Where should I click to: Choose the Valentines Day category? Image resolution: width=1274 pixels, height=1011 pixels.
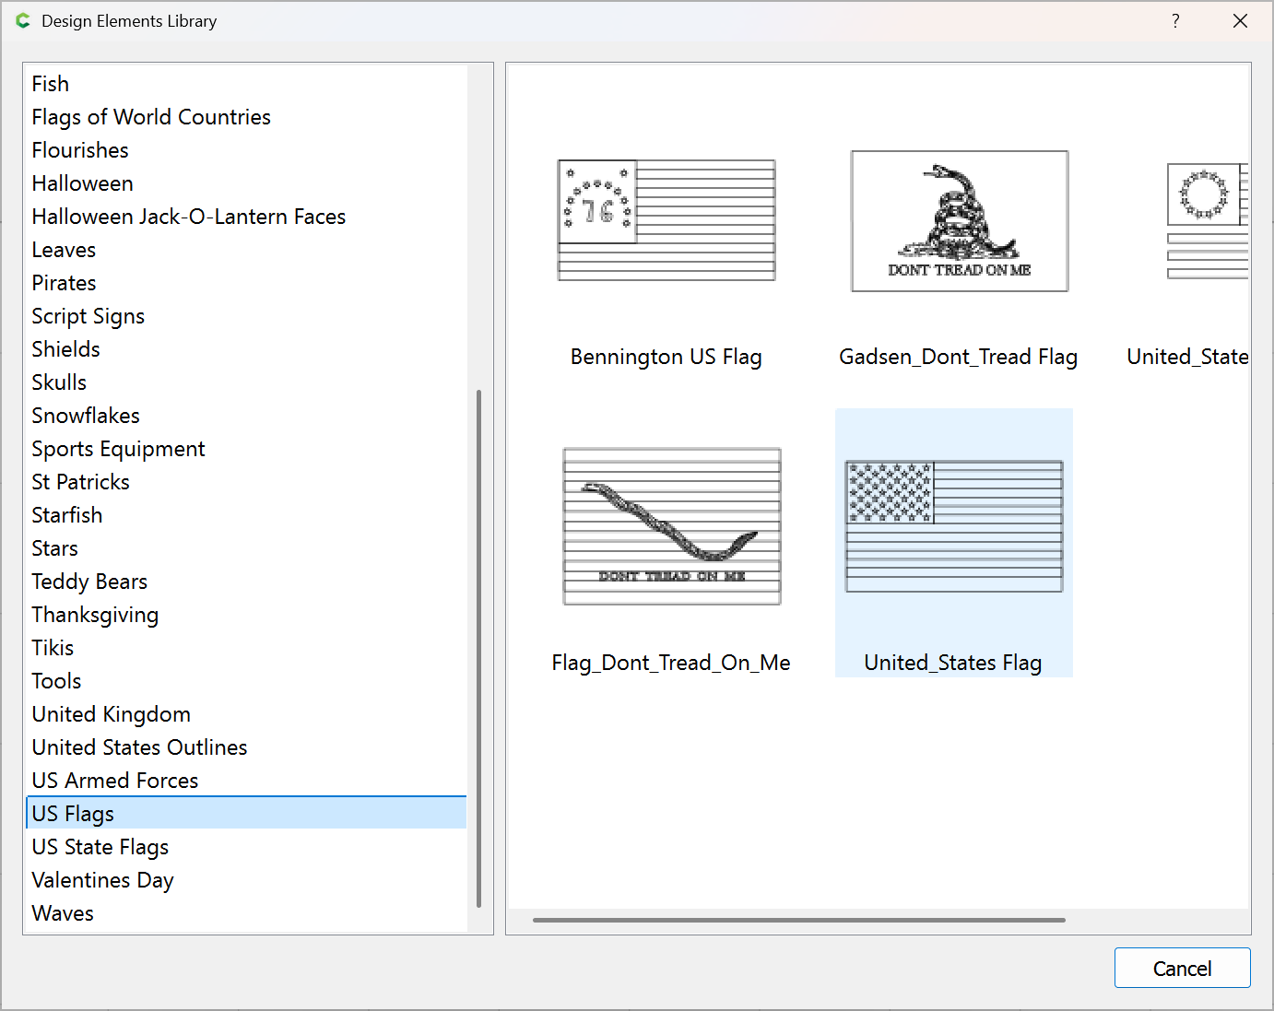click(102, 880)
